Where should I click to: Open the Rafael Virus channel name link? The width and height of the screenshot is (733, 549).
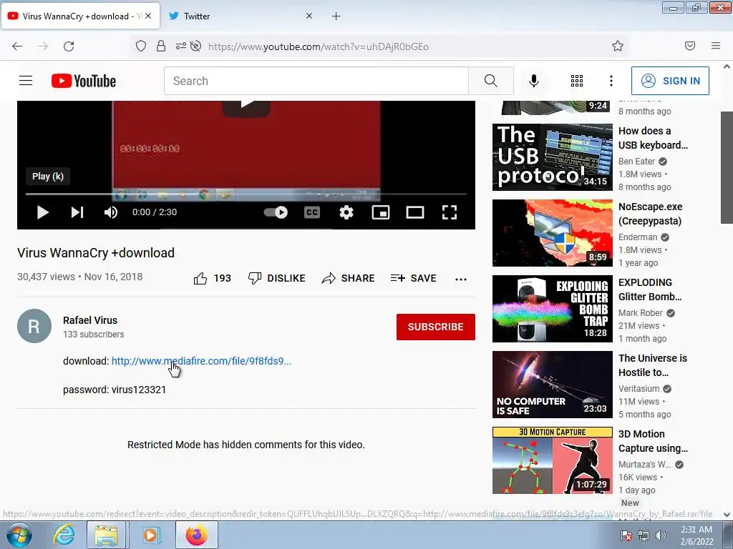90,320
